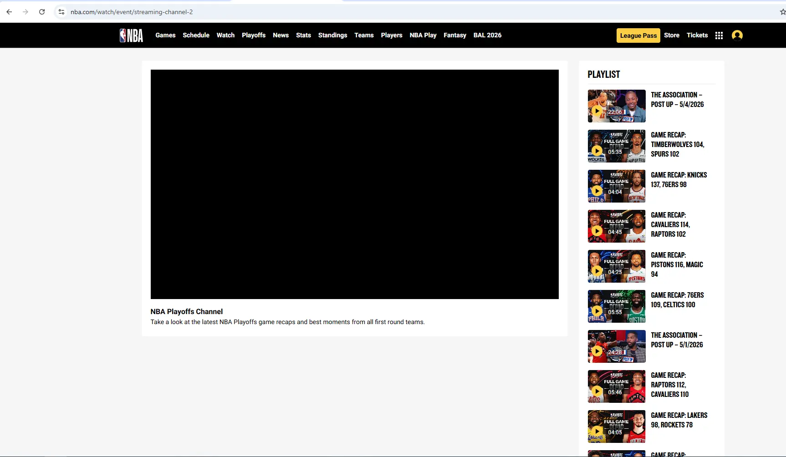Play 76ers 109, Celtics 100 recap thumbnail
This screenshot has height=457, width=786.
[617, 306]
